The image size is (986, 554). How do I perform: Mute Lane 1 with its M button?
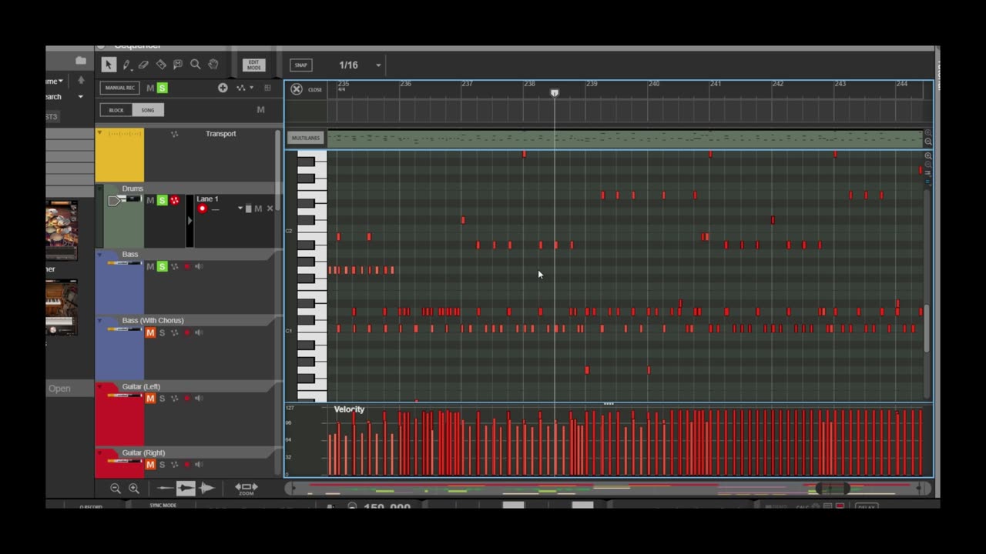(x=258, y=209)
